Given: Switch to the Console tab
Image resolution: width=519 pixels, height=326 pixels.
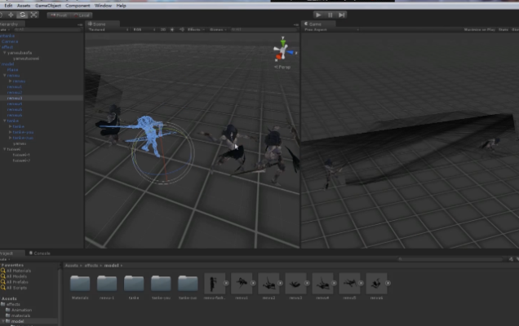Looking at the screenshot, I should tap(41, 253).
